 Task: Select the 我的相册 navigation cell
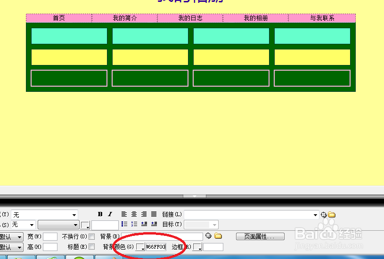click(256, 18)
